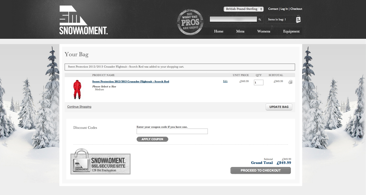Click the Apply Coupon button

152,139
